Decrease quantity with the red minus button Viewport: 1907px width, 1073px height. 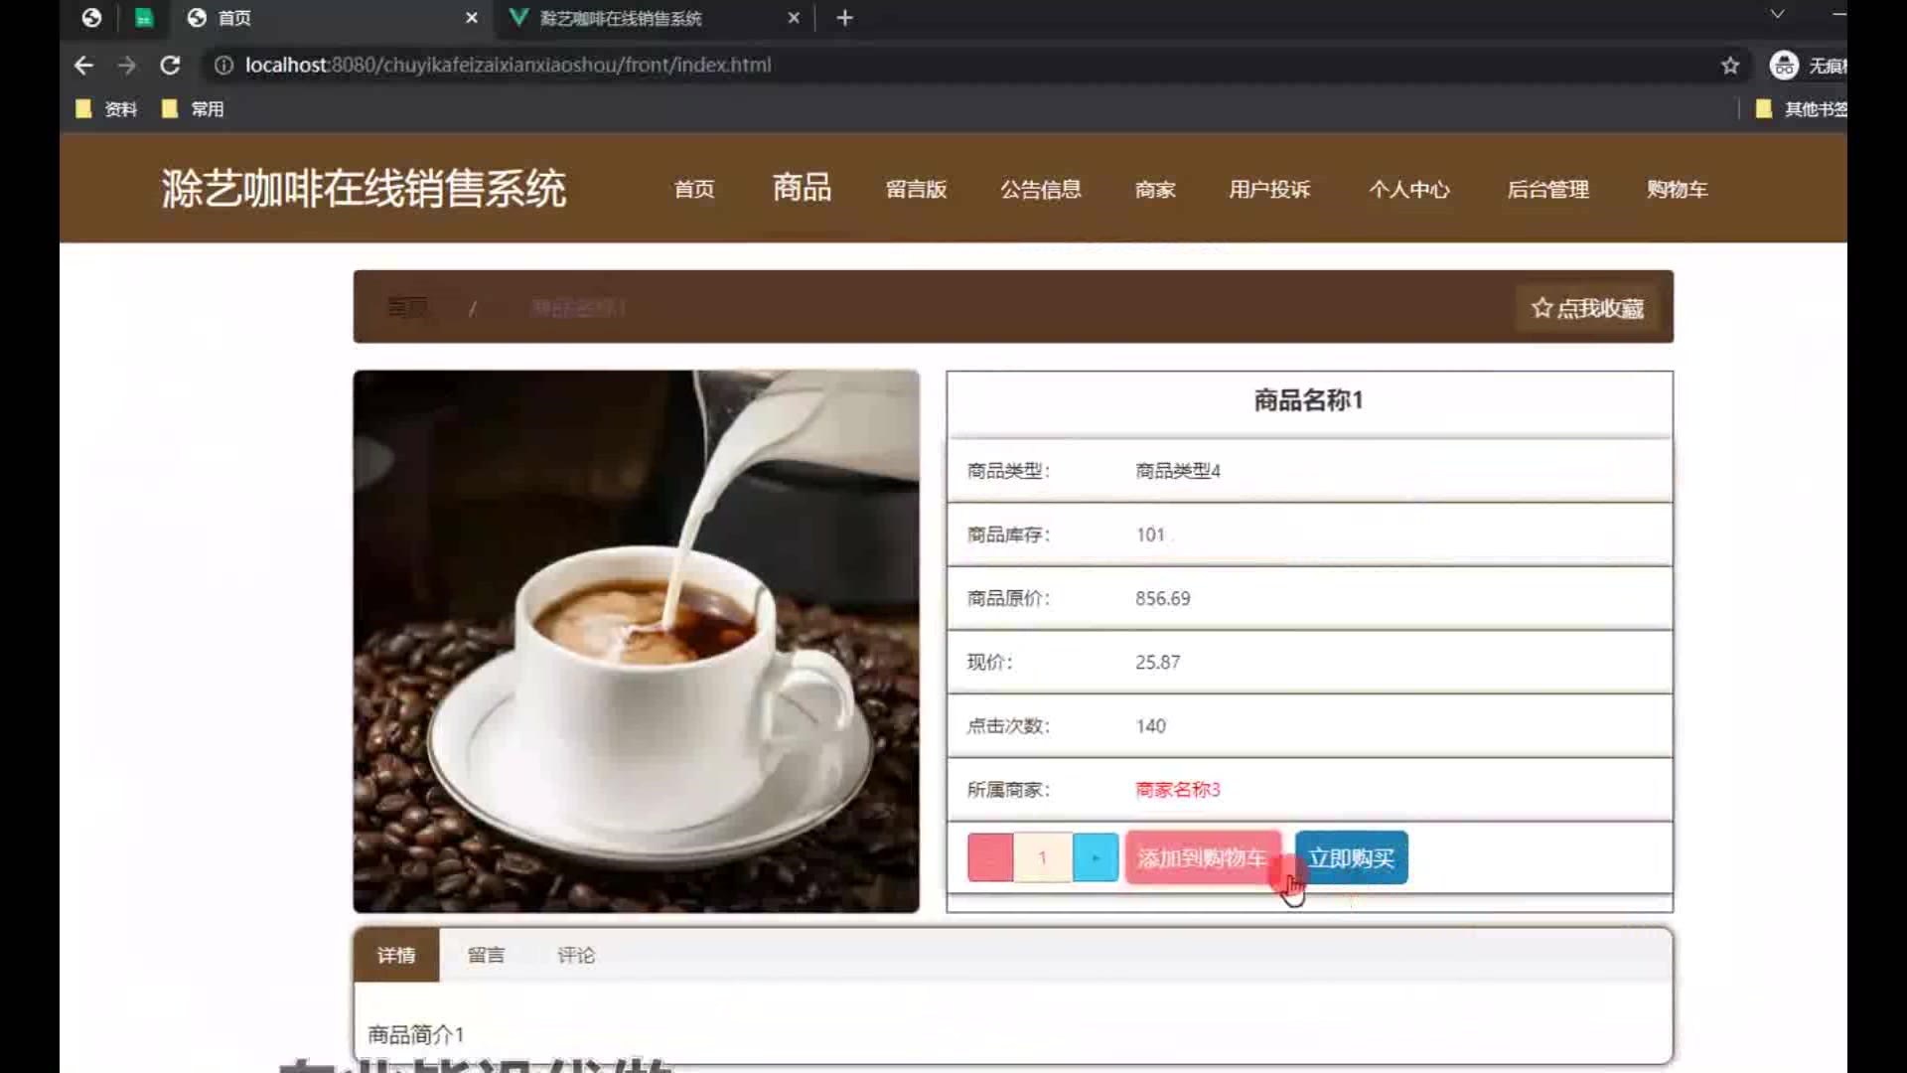990,857
